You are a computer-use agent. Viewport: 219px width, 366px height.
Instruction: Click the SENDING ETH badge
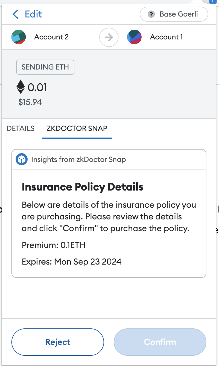(x=45, y=67)
